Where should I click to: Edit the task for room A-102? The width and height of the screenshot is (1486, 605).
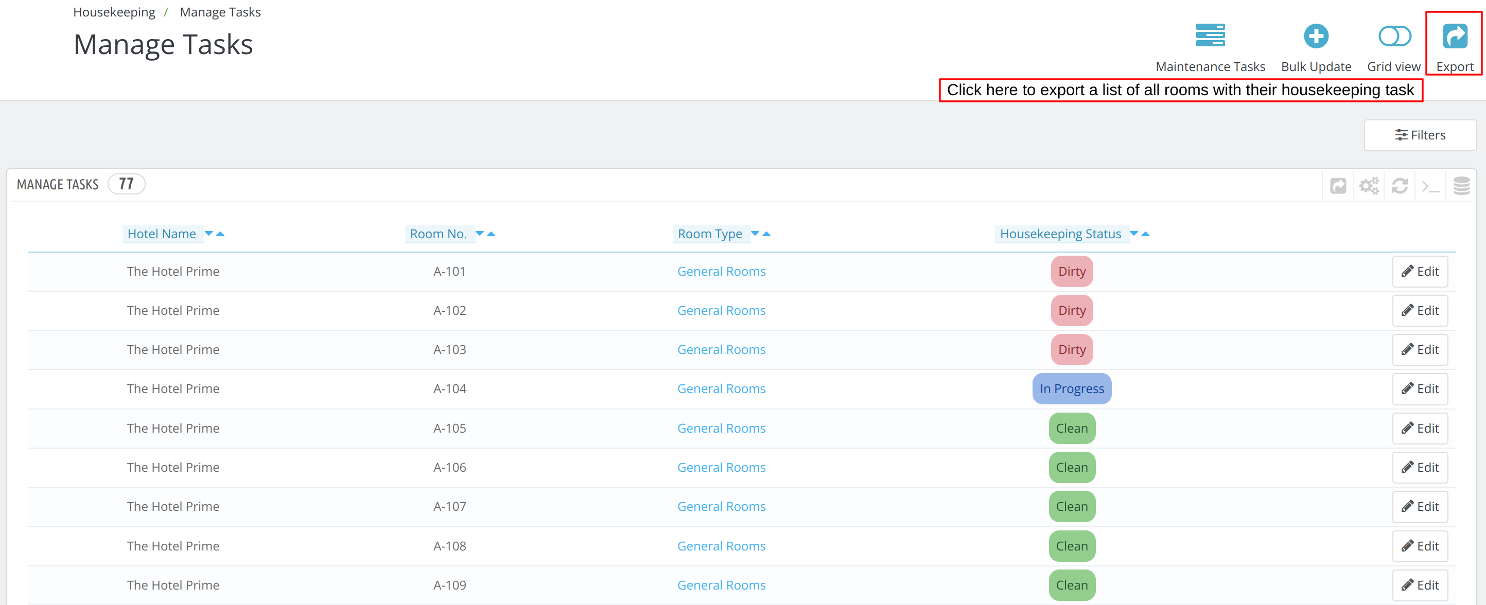click(1420, 310)
